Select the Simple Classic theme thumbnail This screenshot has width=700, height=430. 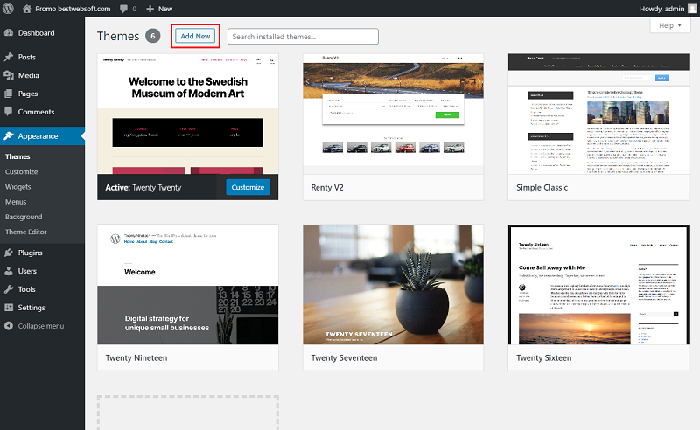(x=598, y=114)
